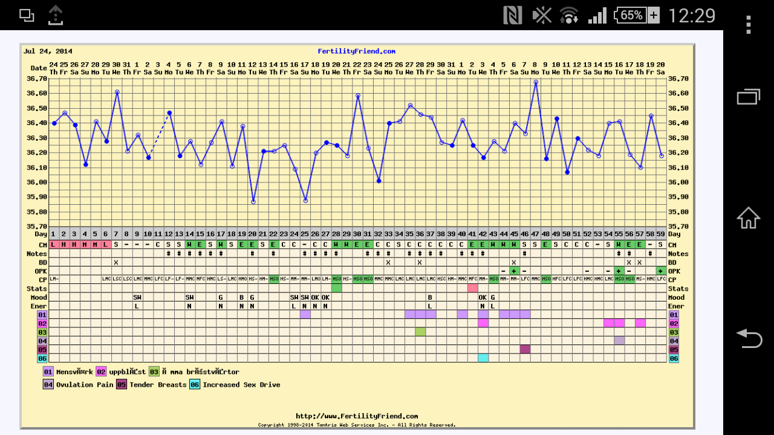Tap the upload notification icon in status bar
Screen dimensions: 774x435
tap(55, 15)
